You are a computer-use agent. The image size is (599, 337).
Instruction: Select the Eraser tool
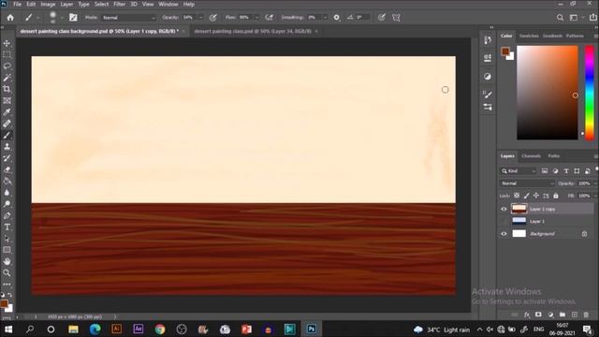point(7,169)
